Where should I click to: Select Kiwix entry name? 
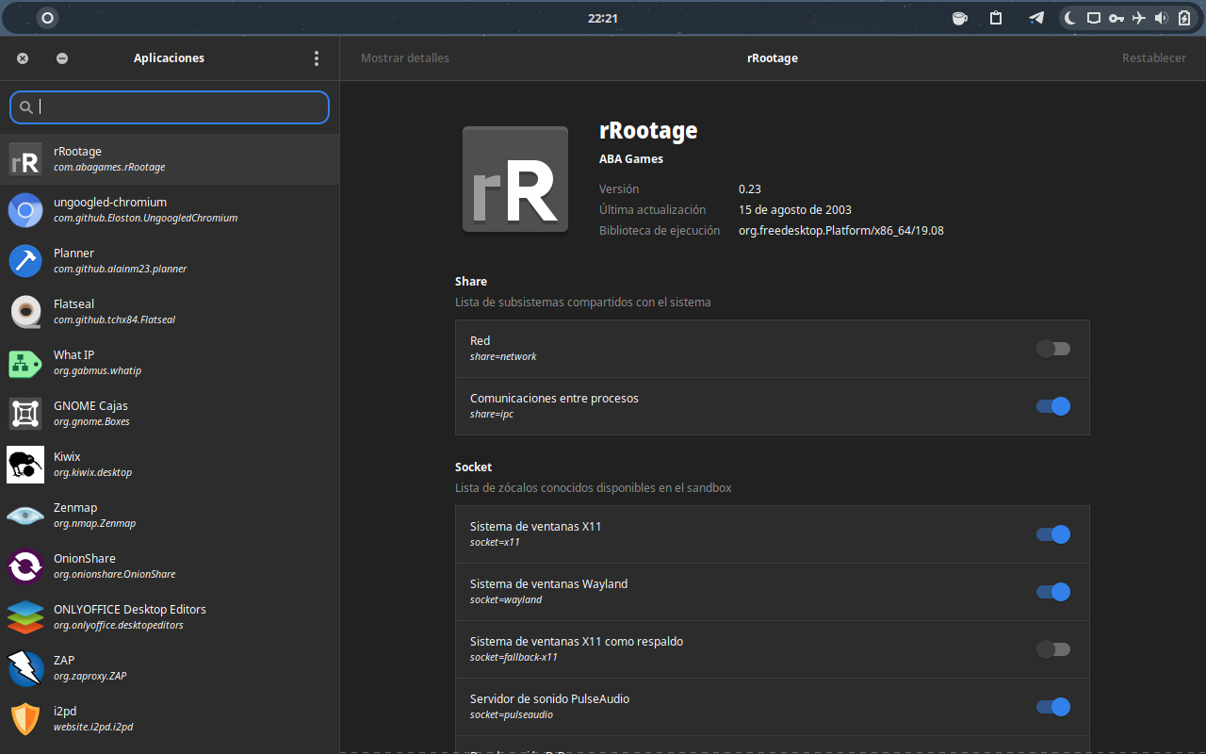[67, 456]
